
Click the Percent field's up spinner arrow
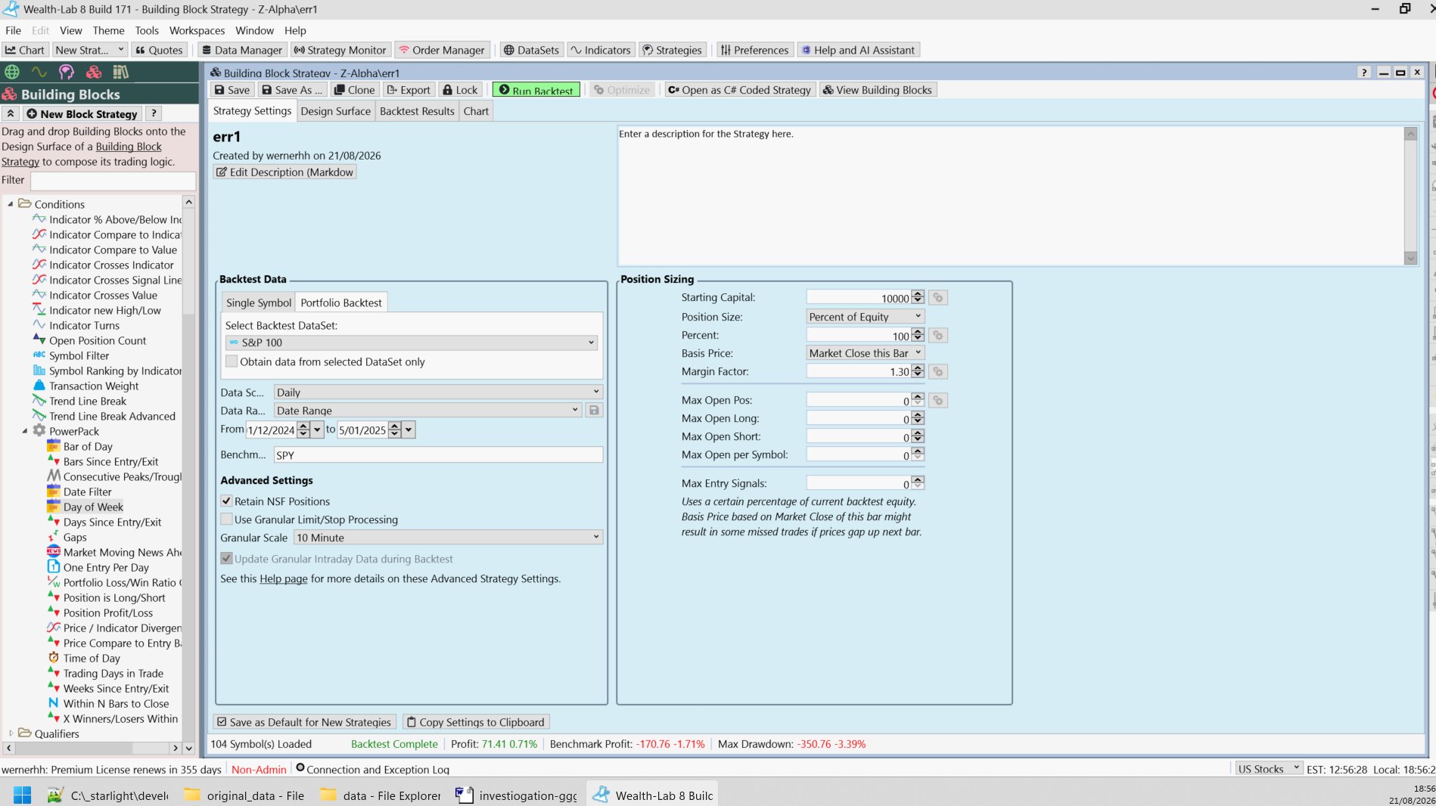coord(918,331)
